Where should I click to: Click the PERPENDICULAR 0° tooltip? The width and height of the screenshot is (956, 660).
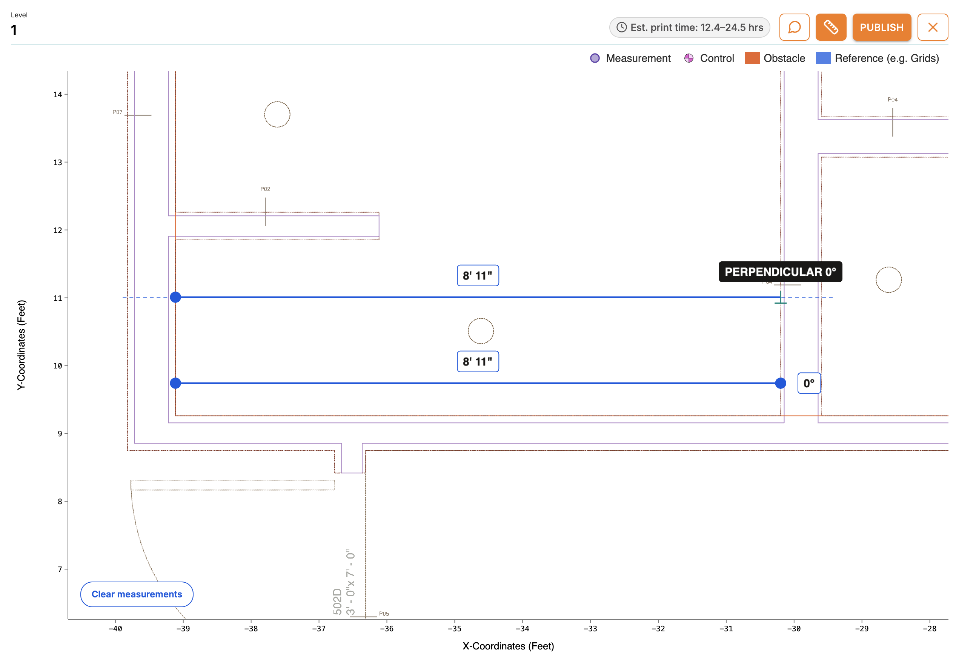[780, 272]
